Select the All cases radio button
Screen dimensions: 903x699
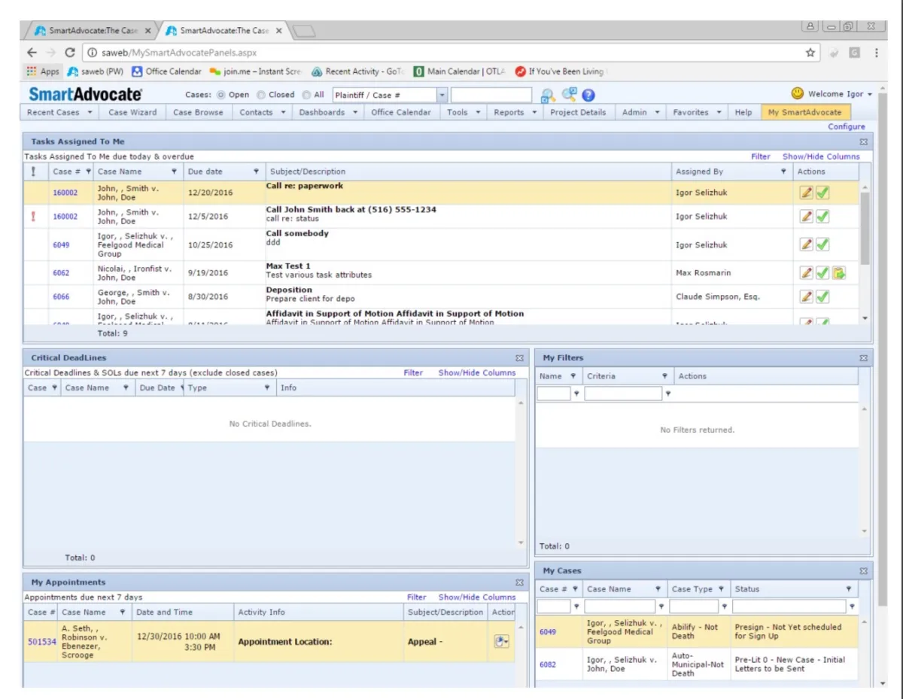(306, 96)
